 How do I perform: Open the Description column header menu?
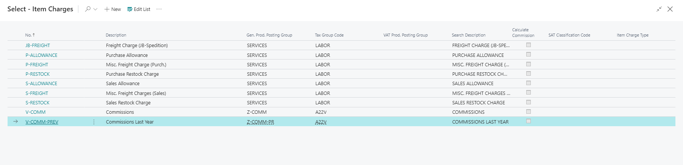click(116, 35)
